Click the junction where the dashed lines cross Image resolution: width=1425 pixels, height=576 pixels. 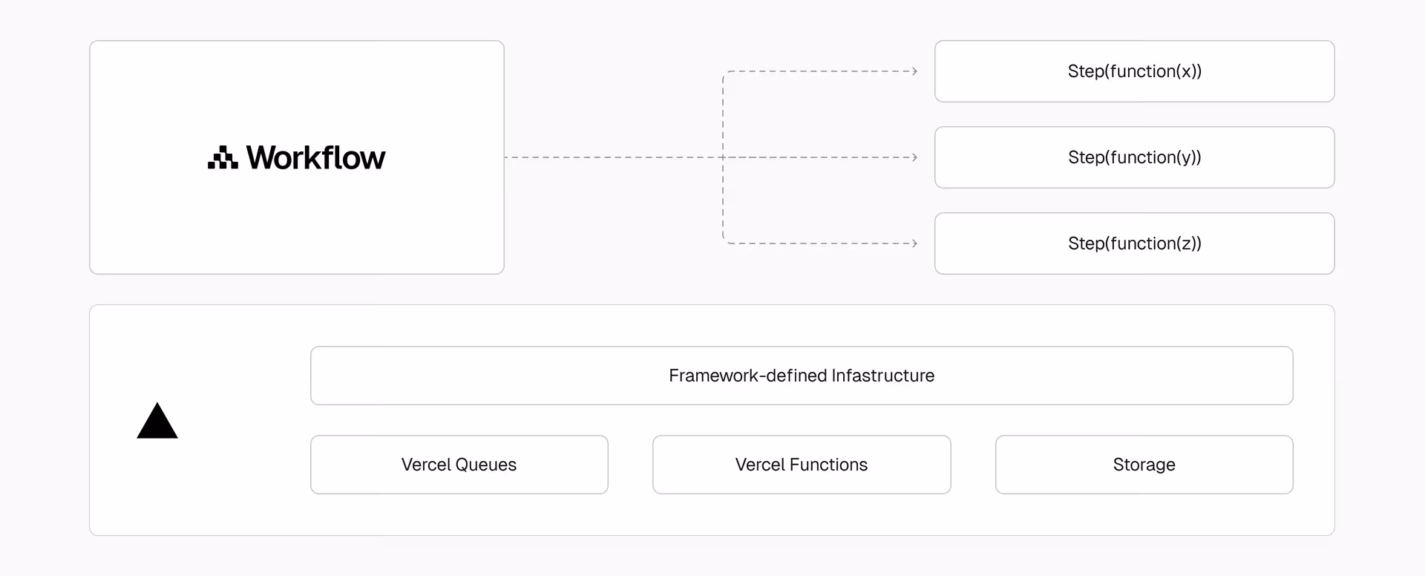click(x=723, y=157)
